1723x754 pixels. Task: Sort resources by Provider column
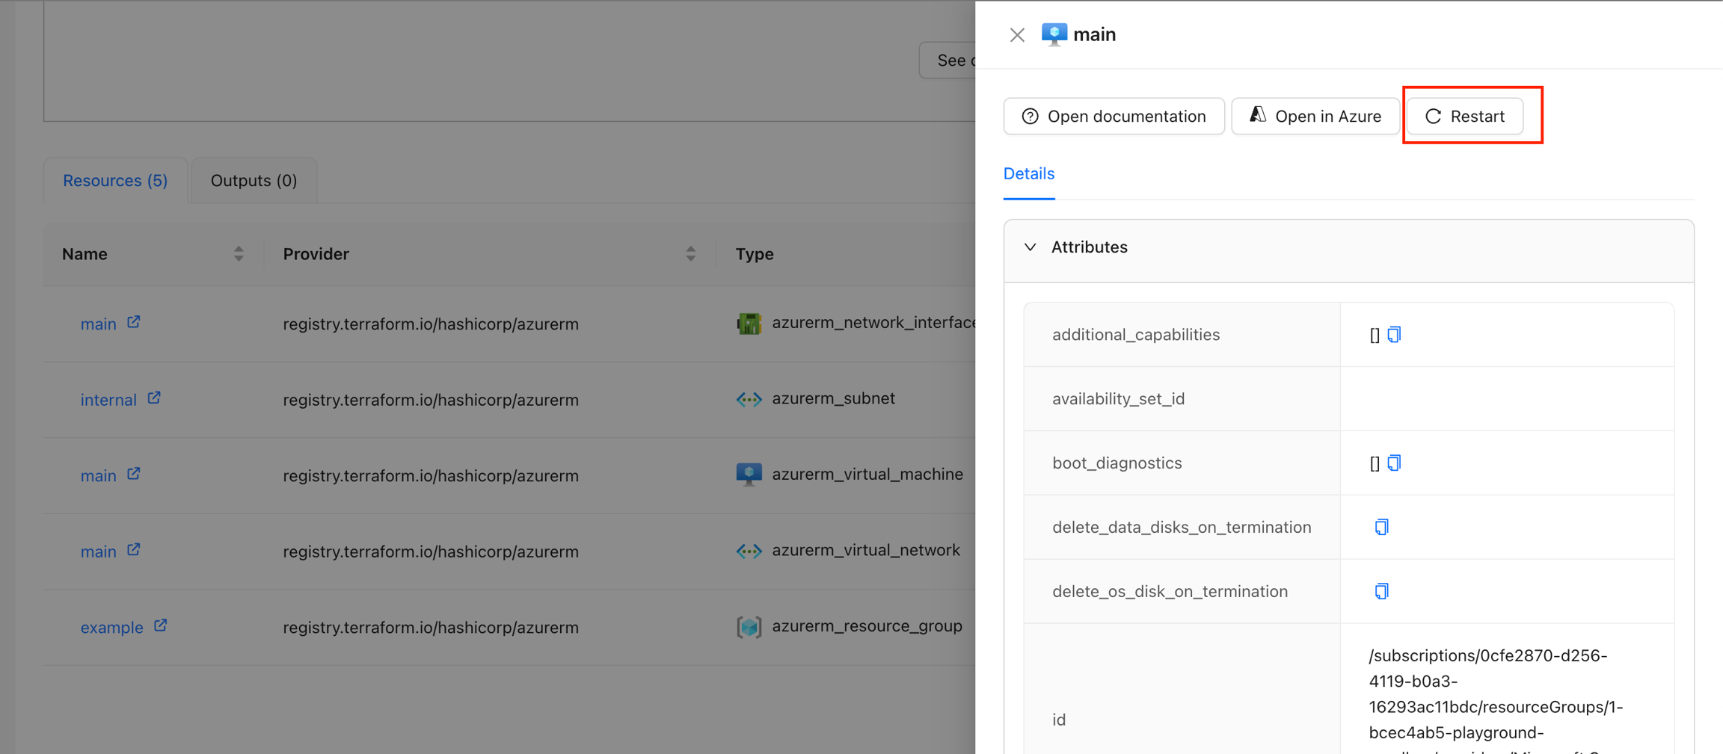click(x=690, y=254)
